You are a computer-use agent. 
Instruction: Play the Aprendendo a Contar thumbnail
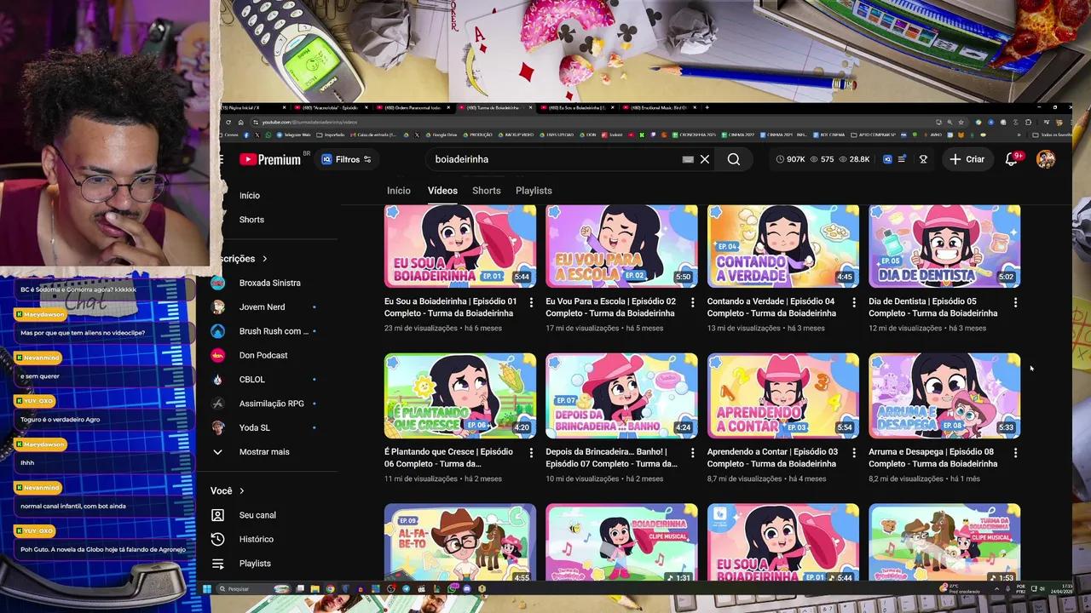click(x=783, y=396)
